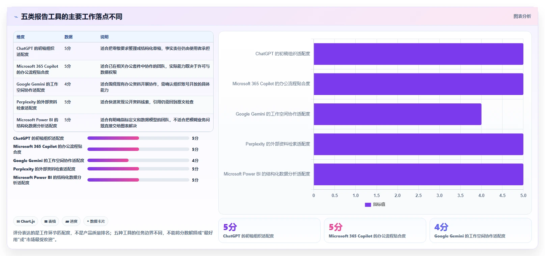Click the 维度 column header
545x256 pixels.
(x=21, y=37)
